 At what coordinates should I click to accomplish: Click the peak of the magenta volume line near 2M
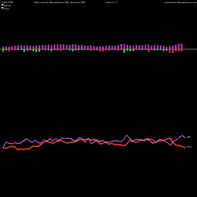pyautogui.click(x=182, y=136)
